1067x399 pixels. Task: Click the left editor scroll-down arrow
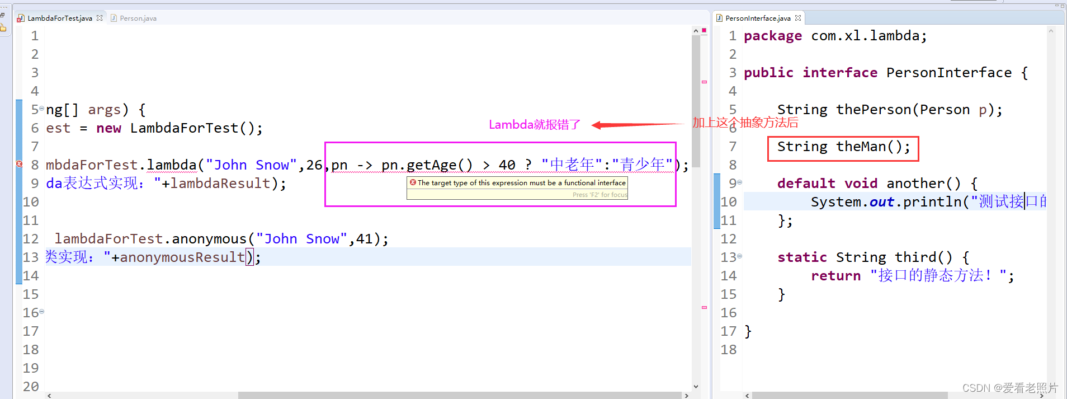[x=696, y=386]
